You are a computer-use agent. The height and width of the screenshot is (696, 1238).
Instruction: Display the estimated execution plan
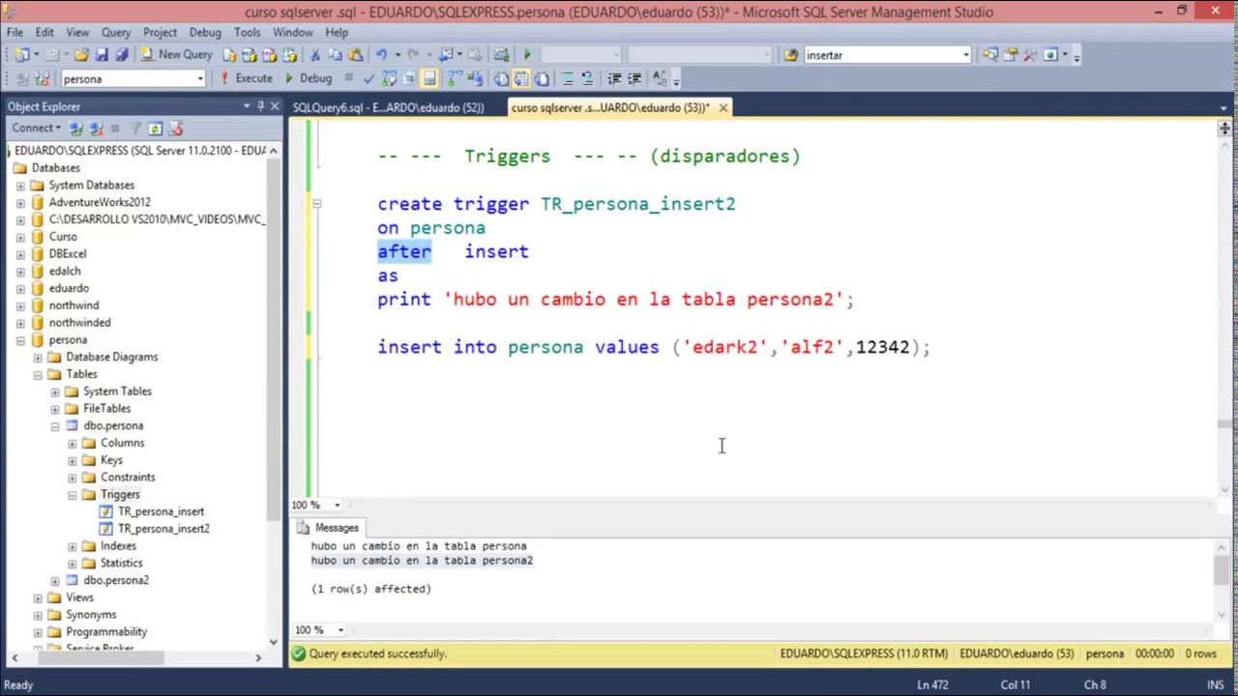click(389, 78)
